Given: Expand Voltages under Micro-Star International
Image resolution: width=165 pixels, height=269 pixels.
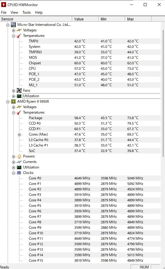Looking at the screenshot, I should pos(13,30).
